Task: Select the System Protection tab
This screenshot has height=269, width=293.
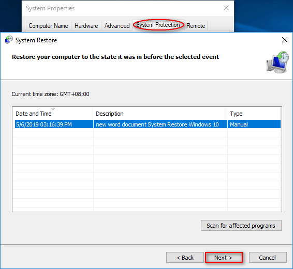Action: [x=158, y=25]
